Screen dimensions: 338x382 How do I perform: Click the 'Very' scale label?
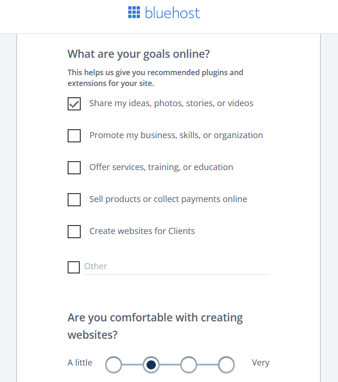pos(261,363)
